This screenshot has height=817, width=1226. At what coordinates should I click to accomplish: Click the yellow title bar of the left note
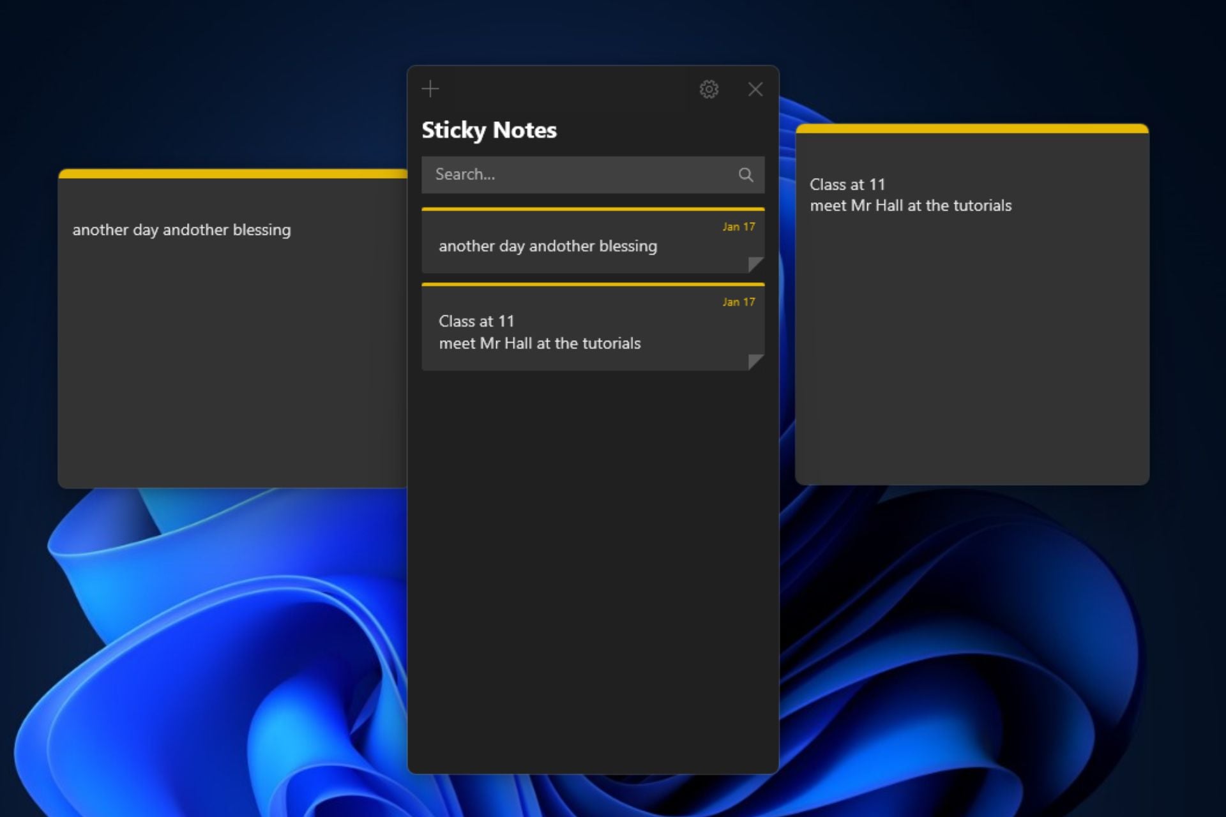pyautogui.click(x=232, y=174)
